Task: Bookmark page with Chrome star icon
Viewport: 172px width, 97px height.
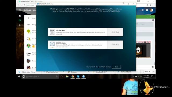Action: (150, 5)
